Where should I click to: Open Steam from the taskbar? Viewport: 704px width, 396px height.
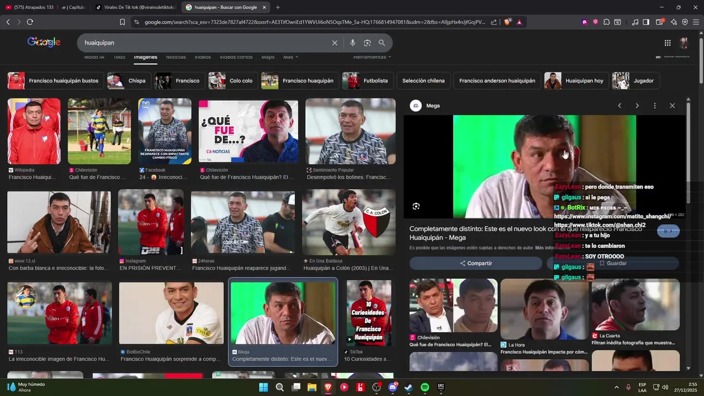pos(409,387)
